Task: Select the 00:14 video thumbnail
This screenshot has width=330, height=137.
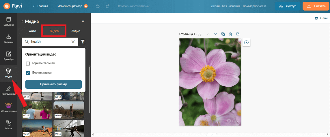Action: click(37, 128)
